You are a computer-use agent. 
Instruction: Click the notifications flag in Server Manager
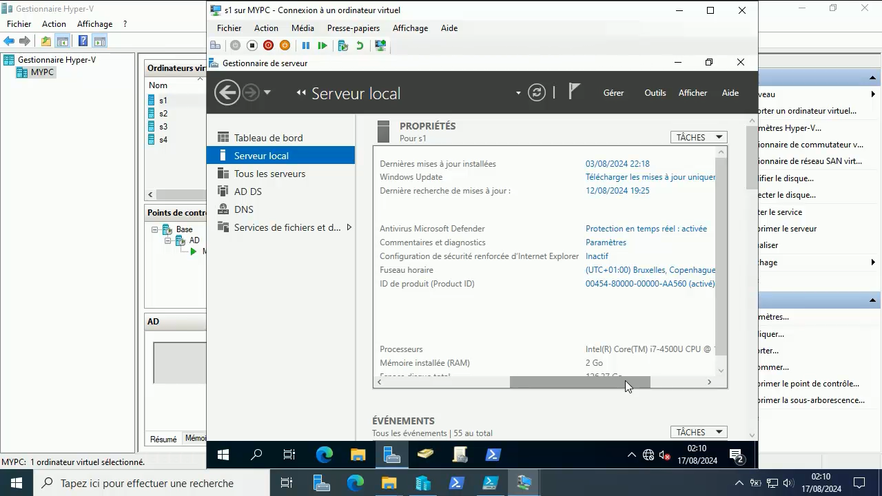[x=575, y=90]
